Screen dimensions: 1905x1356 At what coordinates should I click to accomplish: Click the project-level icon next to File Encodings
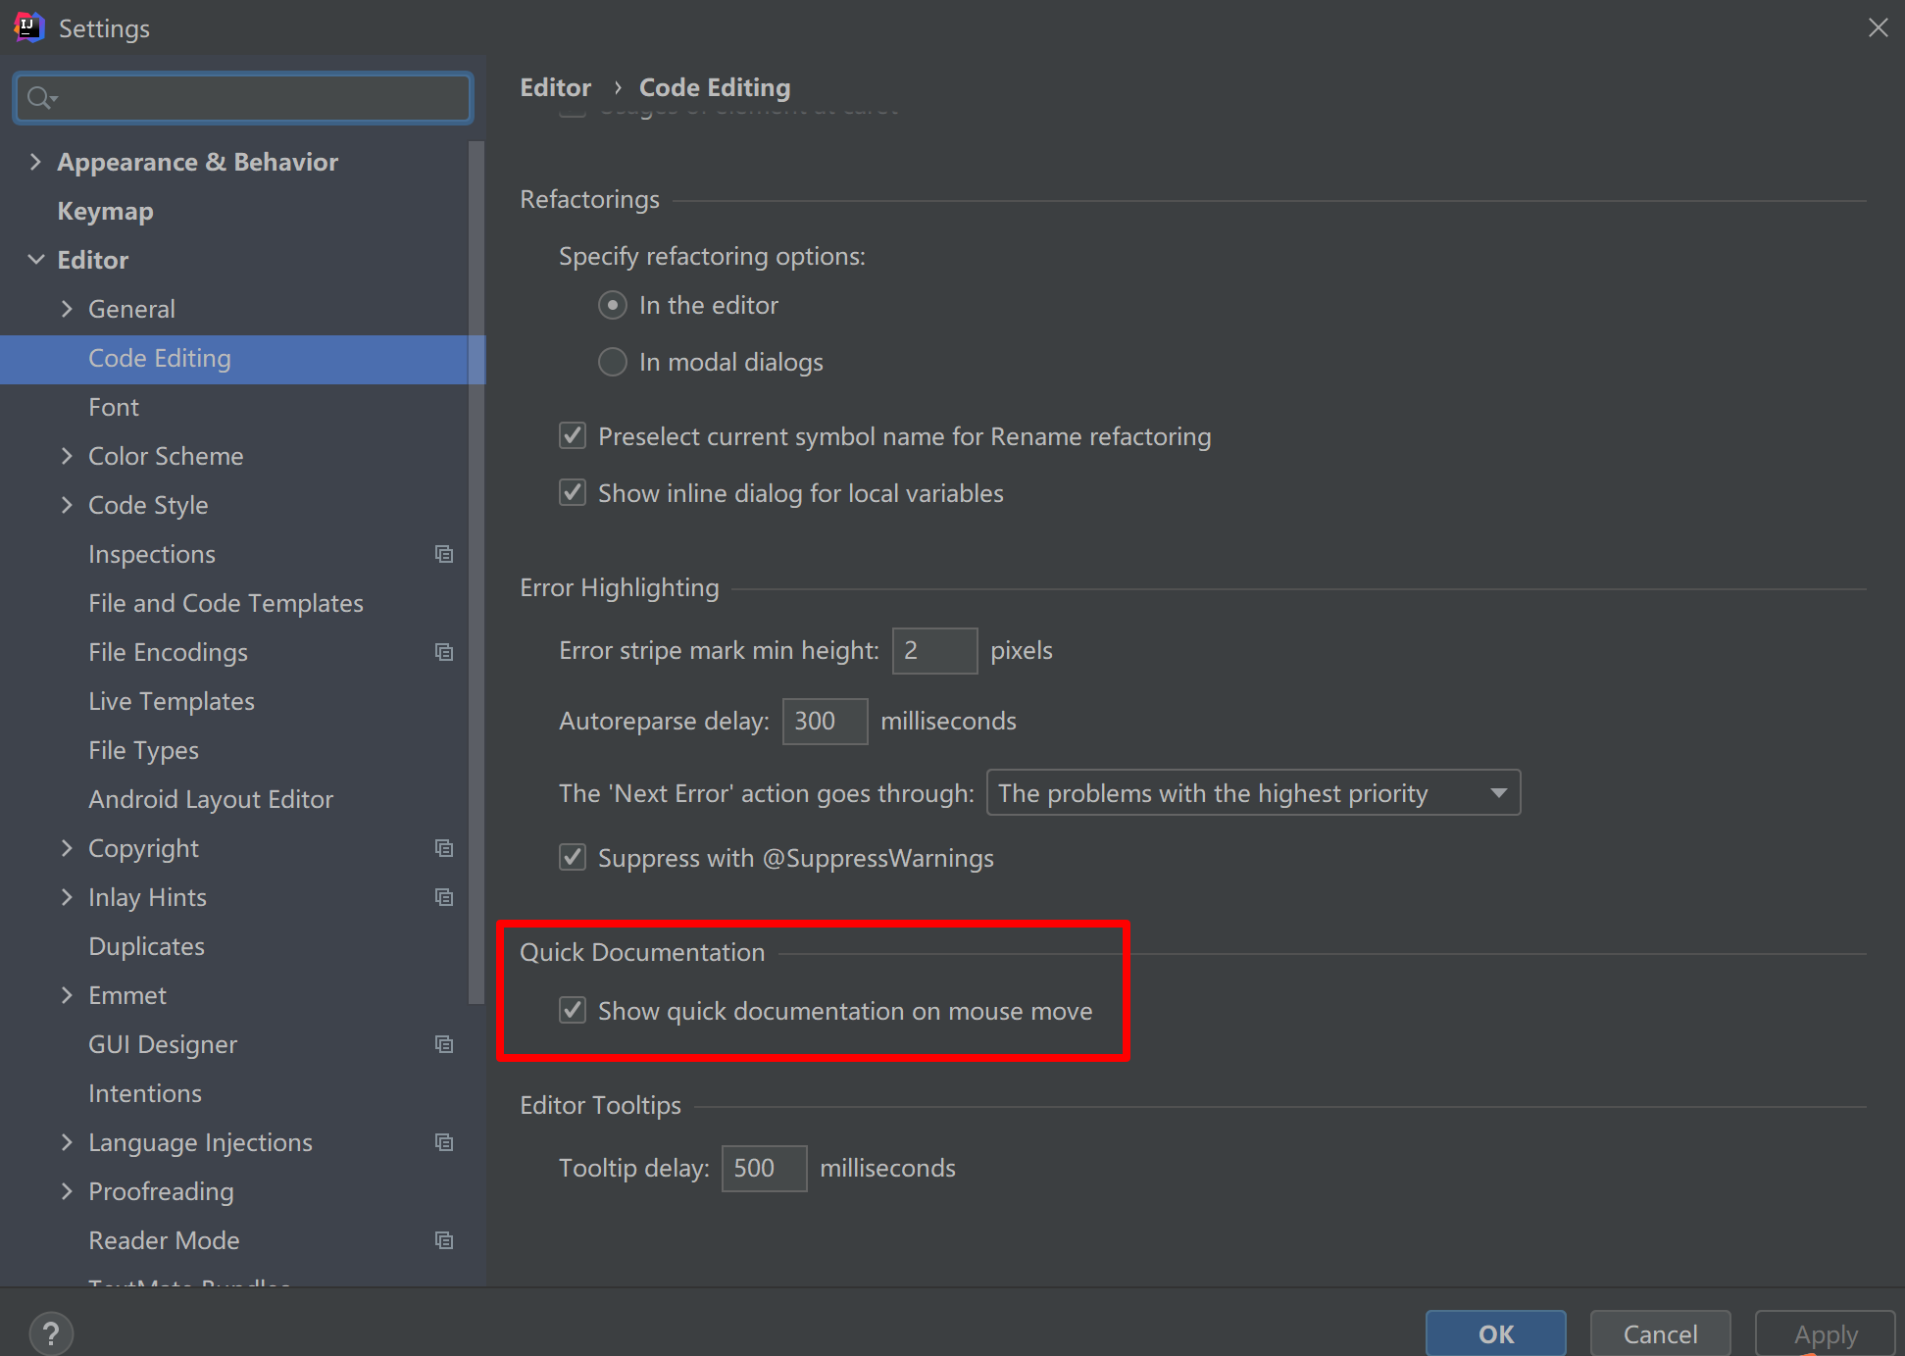click(x=444, y=652)
